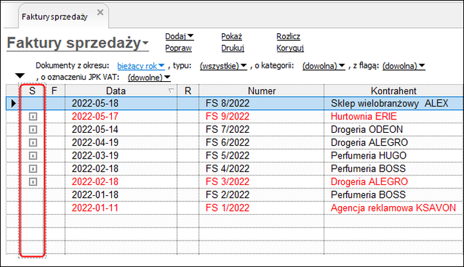Click status icon for FS 7/2022 row
464x267 pixels.
tap(33, 129)
